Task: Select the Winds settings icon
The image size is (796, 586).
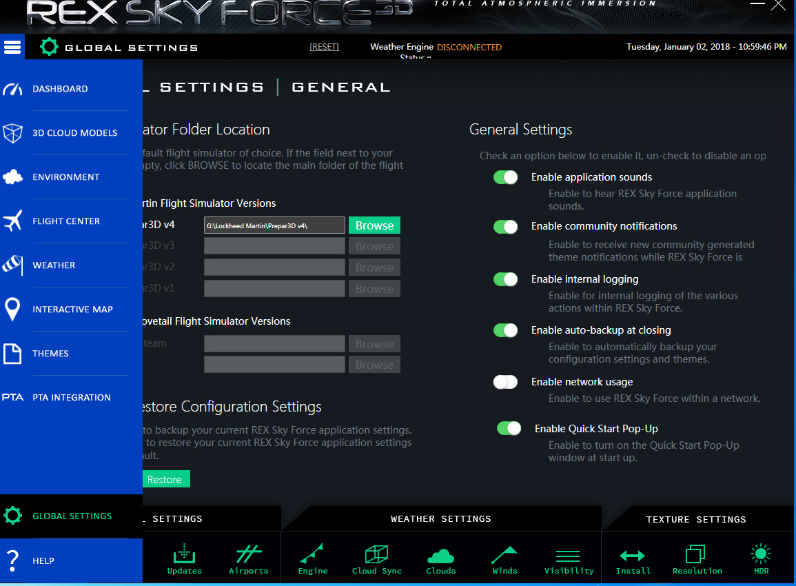Action: [504, 554]
